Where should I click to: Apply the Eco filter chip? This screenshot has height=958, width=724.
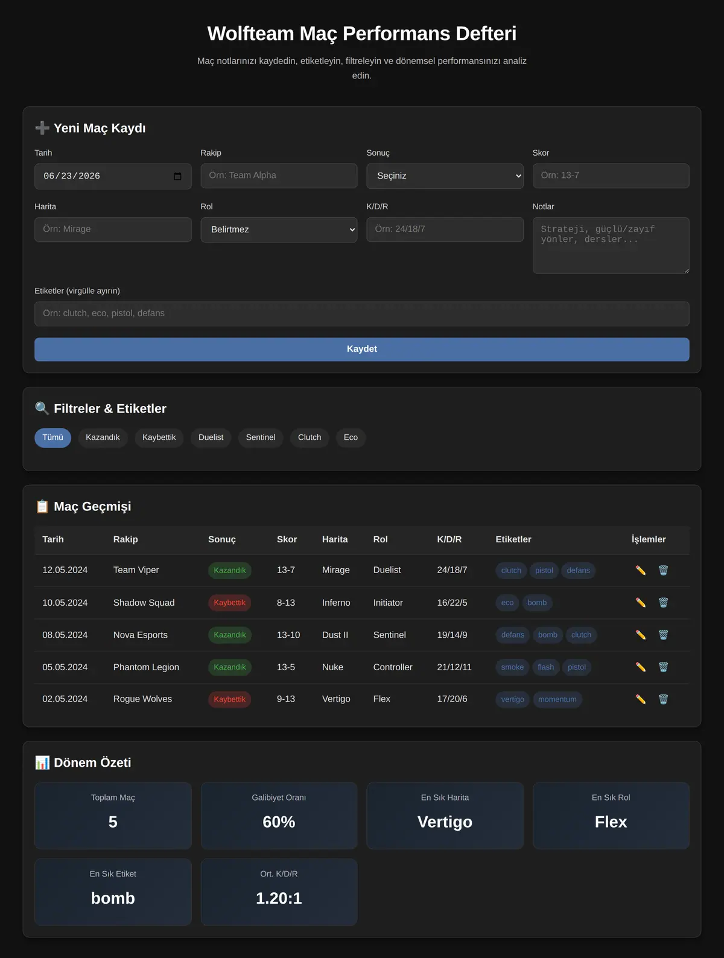point(351,438)
